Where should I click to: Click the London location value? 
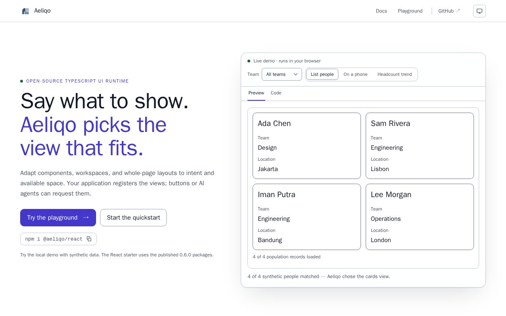tap(381, 240)
